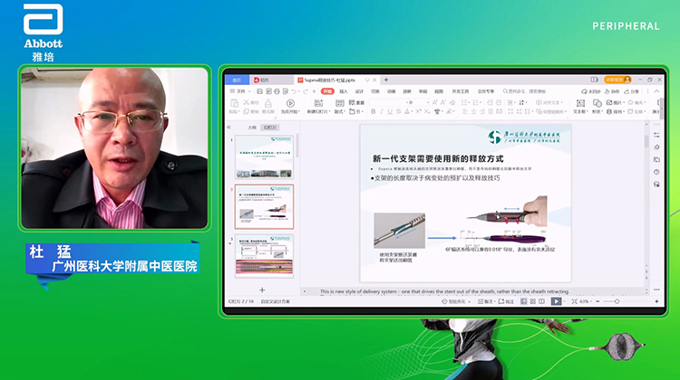Add a slide with the panel's plus icon
This screenshot has width=680, height=380.
tap(262, 290)
